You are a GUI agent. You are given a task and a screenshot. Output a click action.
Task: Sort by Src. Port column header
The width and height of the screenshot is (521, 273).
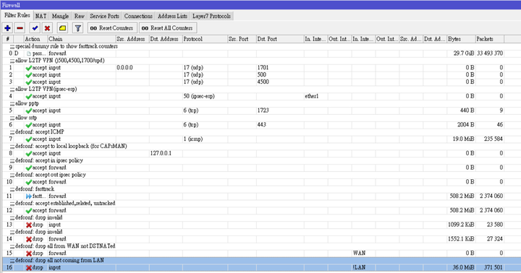click(x=242, y=39)
